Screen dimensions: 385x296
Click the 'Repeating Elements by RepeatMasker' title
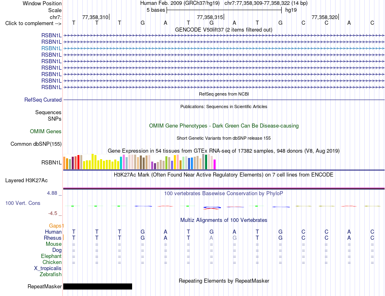click(x=224, y=281)
